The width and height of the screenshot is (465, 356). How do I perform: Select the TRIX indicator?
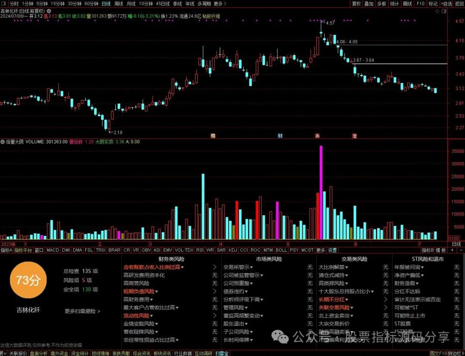click(100, 250)
